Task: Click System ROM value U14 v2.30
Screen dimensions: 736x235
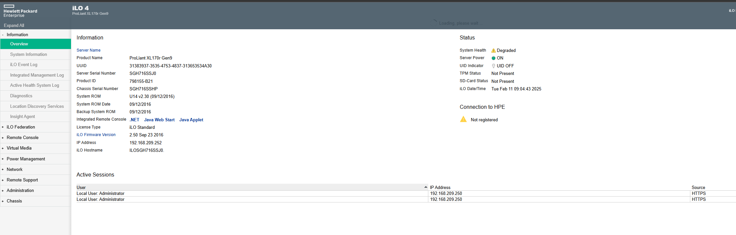Action: (x=152, y=96)
